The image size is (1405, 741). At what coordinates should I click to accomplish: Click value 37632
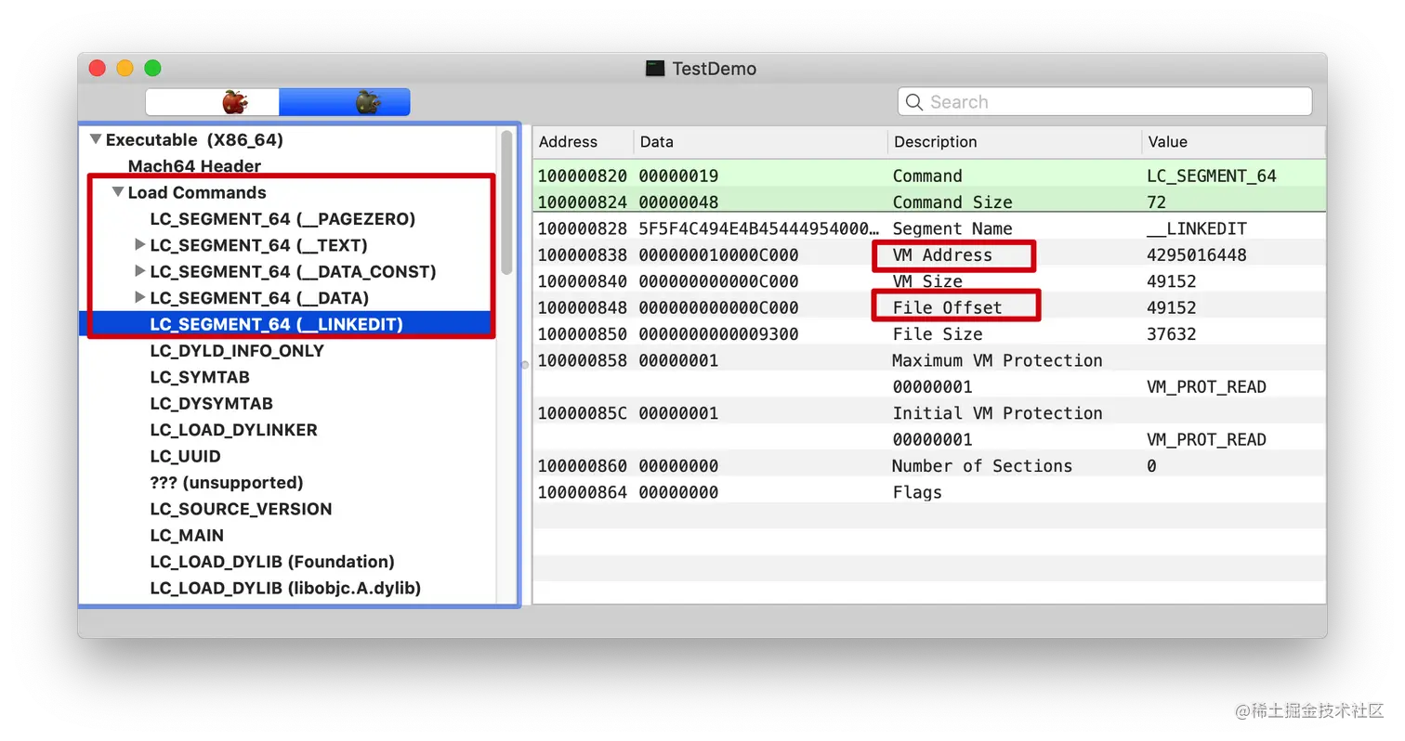point(1172,333)
